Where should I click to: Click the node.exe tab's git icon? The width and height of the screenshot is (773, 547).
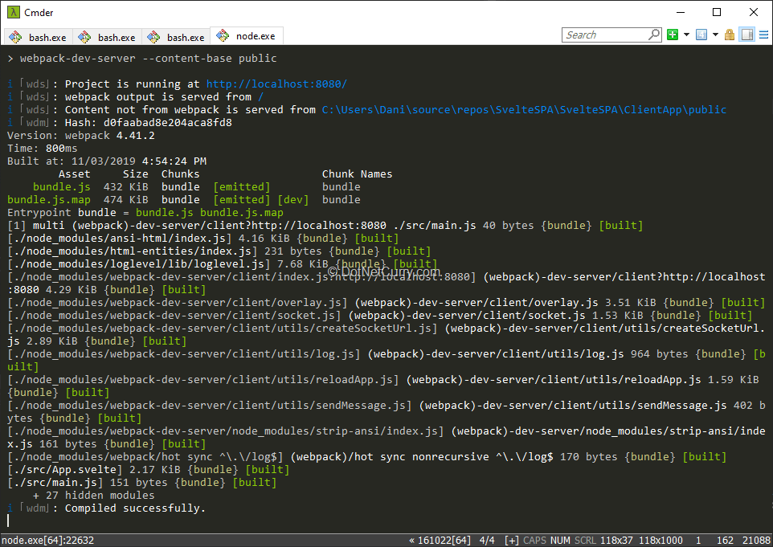click(x=223, y=35)
